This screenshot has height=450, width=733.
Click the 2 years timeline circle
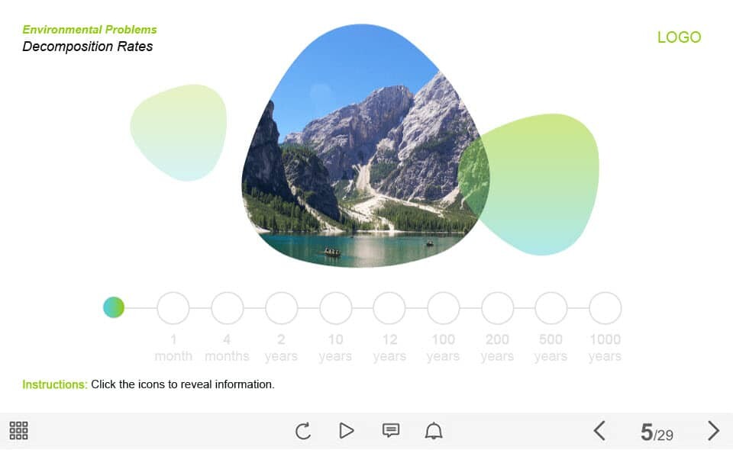click(282, 308)
